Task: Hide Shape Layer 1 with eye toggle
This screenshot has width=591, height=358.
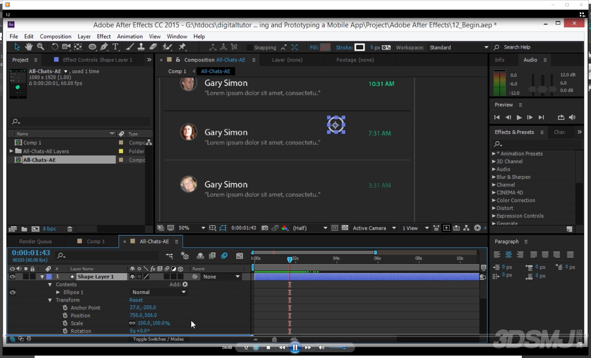Action: (12, 277)
